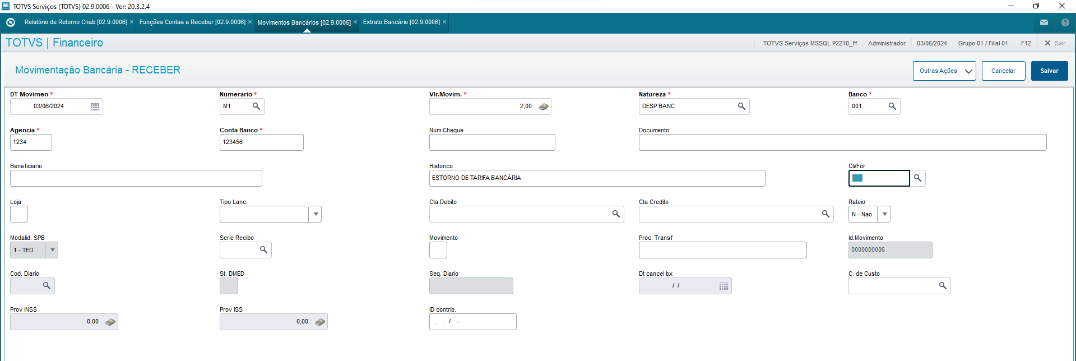1076x361 pixels.
Task: Click the Historico field with ESTORNO text
Action: click(597, 178)
